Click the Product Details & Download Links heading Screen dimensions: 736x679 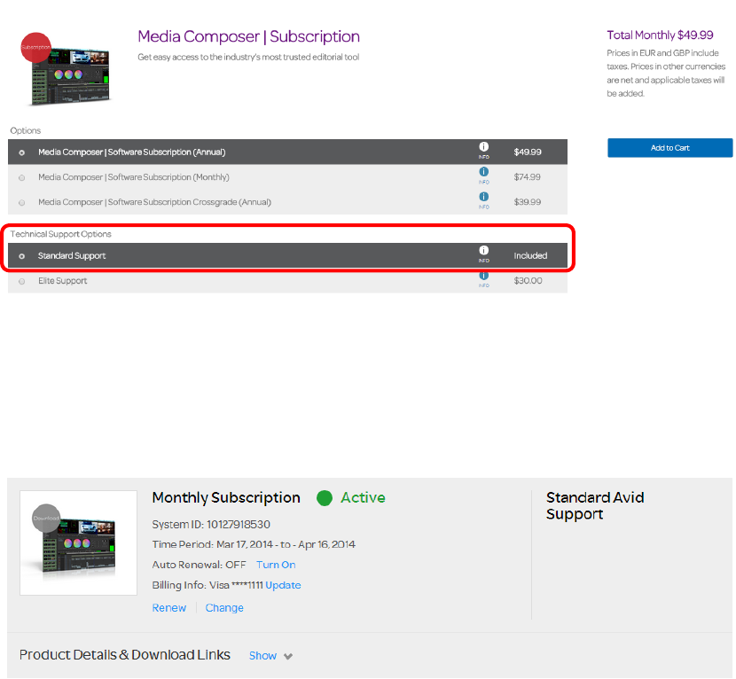click(x=125, y=654)
